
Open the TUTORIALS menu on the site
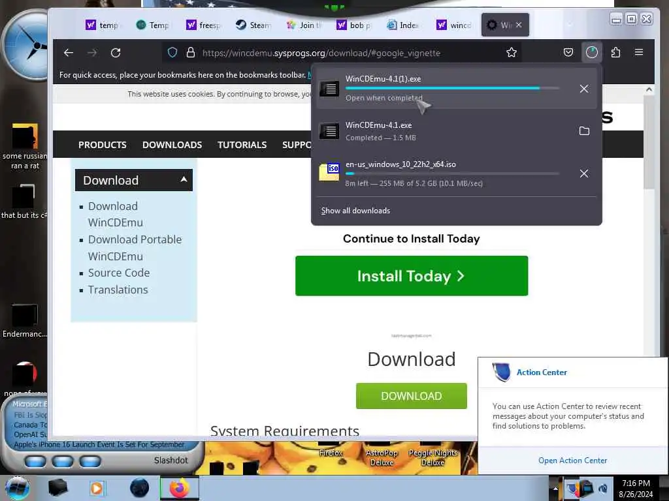point(242,145)
